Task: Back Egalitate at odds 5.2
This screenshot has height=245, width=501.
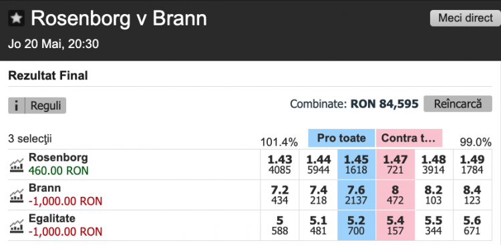Action: click(x=357, y=226)
